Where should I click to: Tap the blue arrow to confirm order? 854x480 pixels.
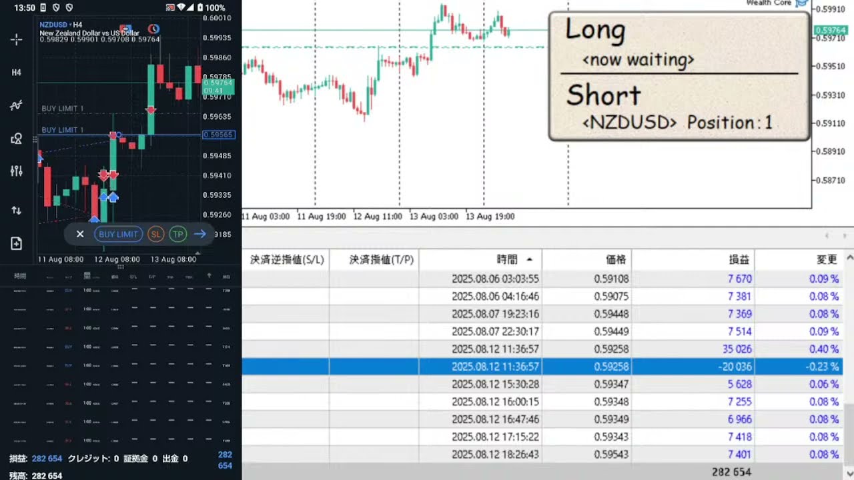coord(199,234)
